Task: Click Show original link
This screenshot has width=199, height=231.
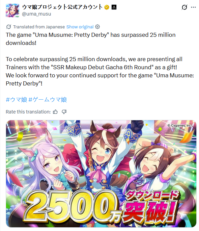Action: pyautogui.click(x=80, y=27)
